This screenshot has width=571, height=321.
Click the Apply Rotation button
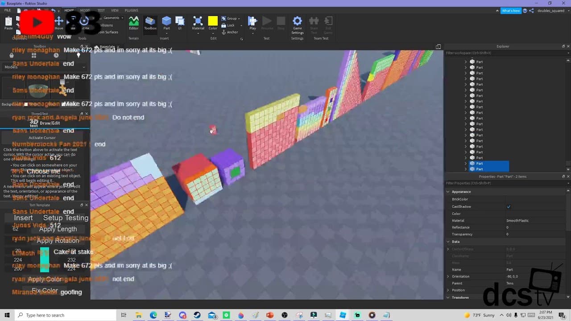pyautogui.click(x=58, y=241)
